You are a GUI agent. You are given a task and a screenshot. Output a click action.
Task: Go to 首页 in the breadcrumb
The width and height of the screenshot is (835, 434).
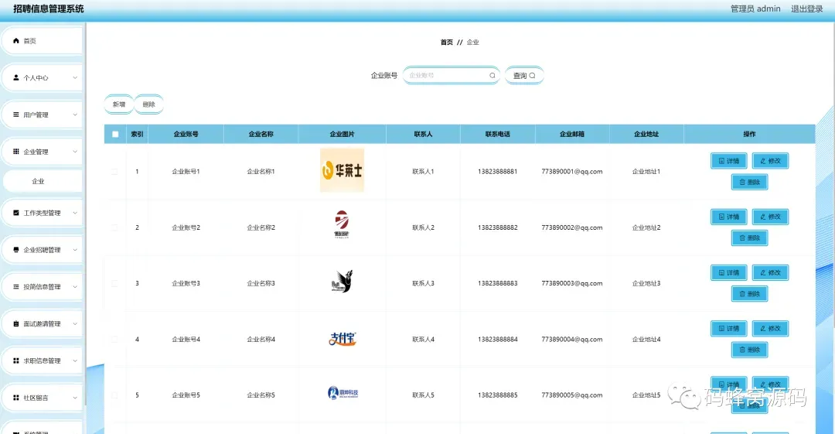(446, 42)
